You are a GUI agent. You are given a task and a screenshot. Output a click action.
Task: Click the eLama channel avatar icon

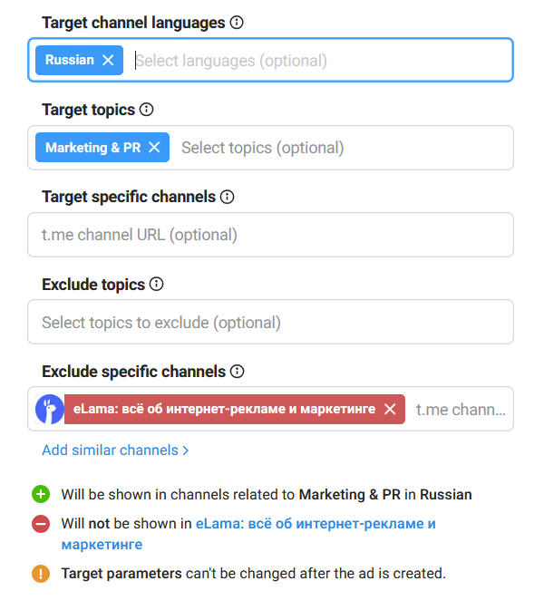point(50,410)
